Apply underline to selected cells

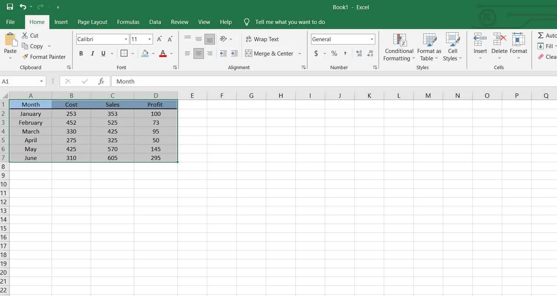103,53
